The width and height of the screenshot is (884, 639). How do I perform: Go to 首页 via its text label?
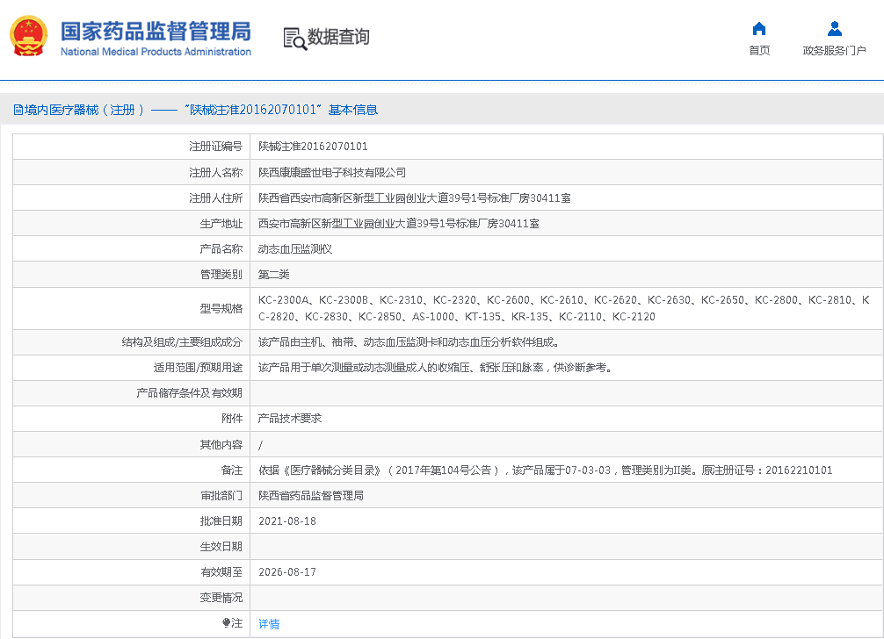759,51
